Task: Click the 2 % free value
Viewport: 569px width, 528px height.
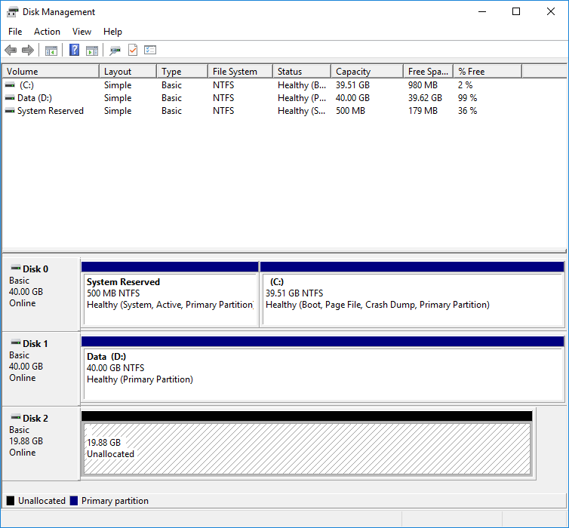Action: click(465, 85)
